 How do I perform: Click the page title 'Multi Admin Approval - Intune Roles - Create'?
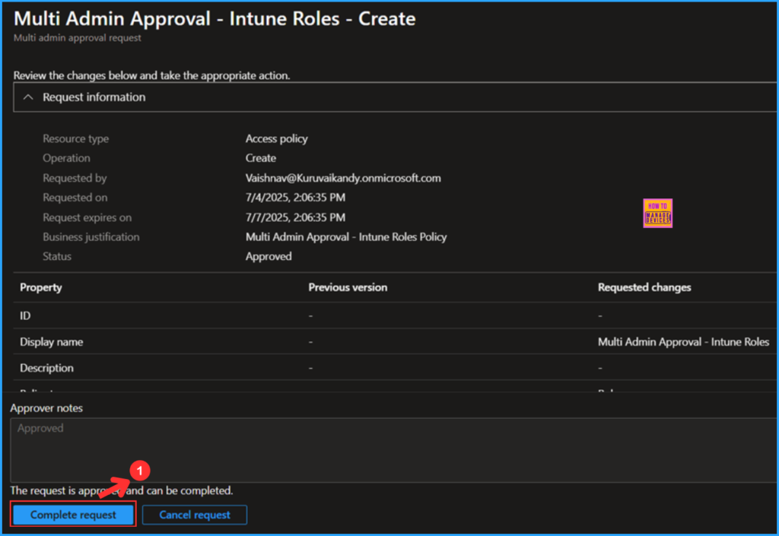point(215,18)
